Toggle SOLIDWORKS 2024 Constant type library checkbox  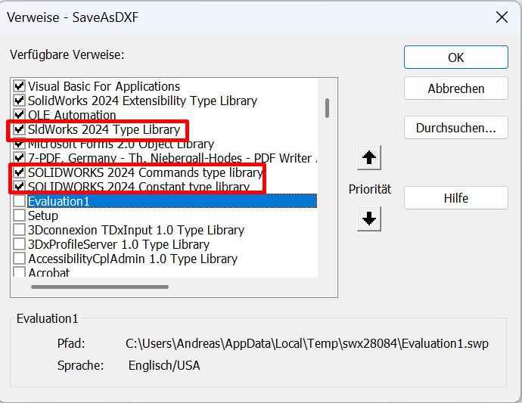pos(19,186)
